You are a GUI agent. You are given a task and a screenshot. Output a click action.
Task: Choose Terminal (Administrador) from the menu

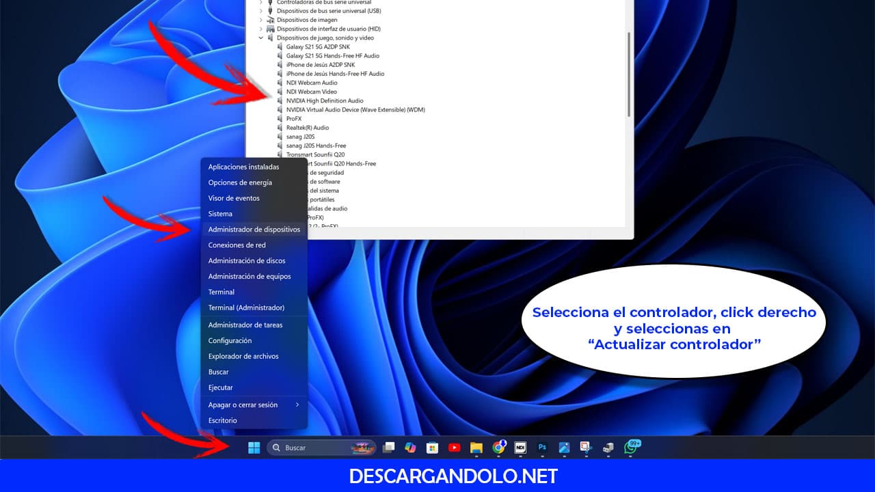pos(246,307)
